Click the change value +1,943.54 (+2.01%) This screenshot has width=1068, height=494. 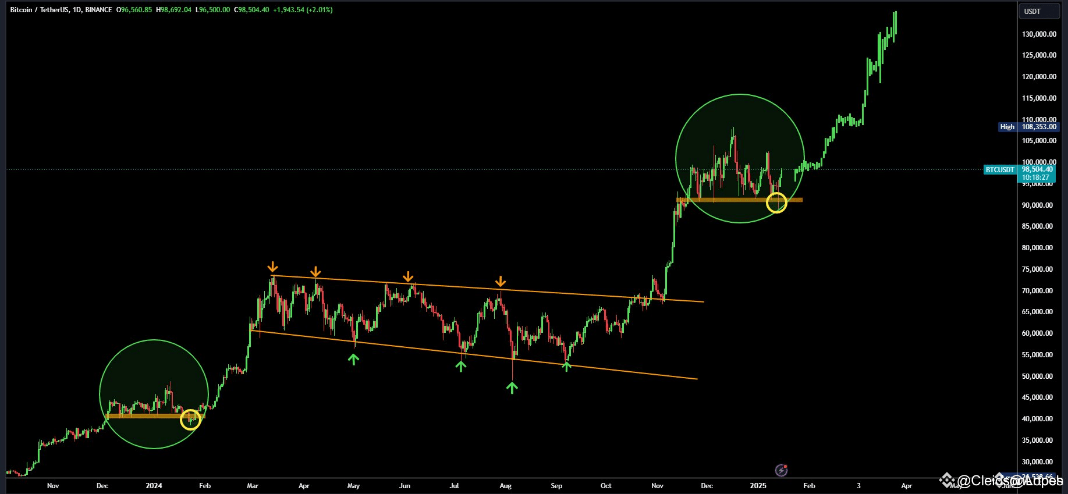click(303, 10)
